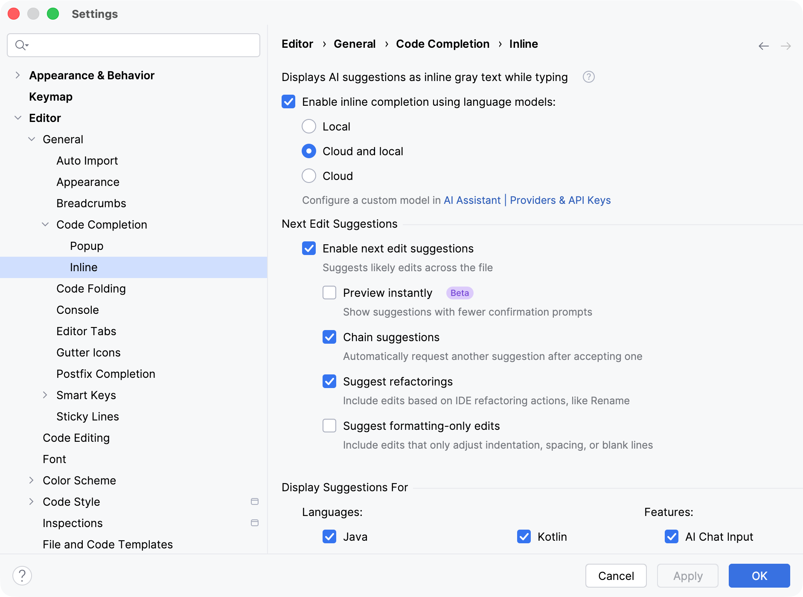This screenshot has width=803, height=597.
Task: Select the Local radio option
Action: tap(309, 126)
